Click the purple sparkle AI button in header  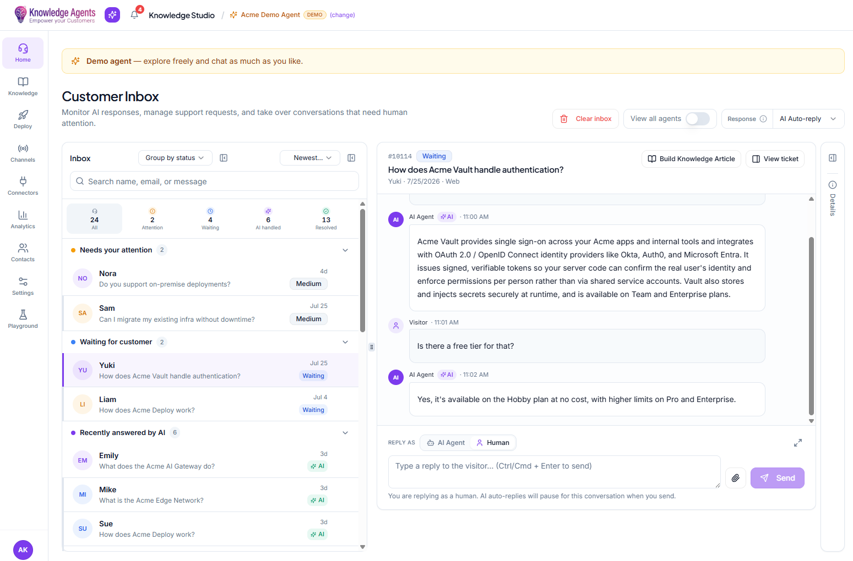[x=112, y=15]
